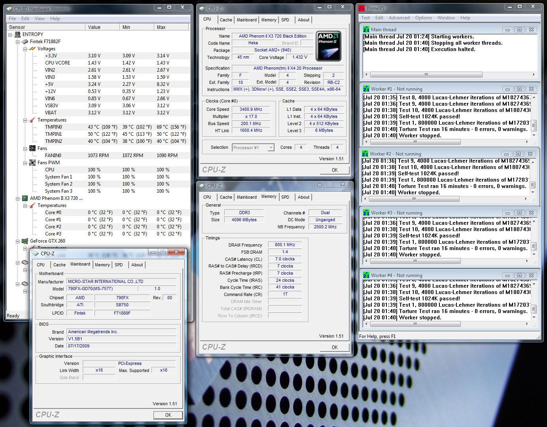
Task: Open the Options menu in Prime95
Action: [424, 18]
